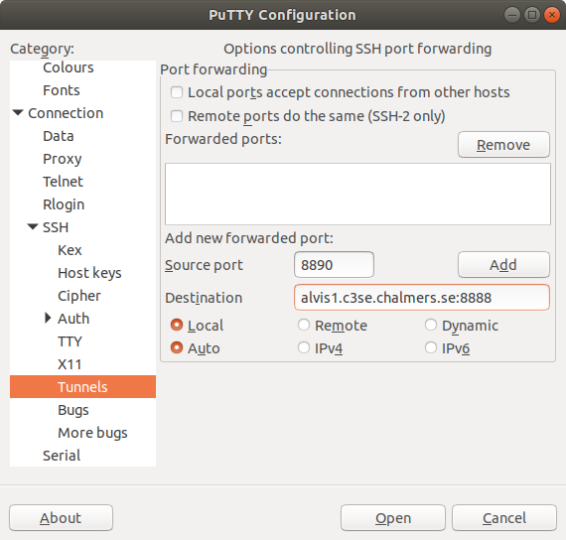
Task: Add the new forwarded port
Action: 503,265
